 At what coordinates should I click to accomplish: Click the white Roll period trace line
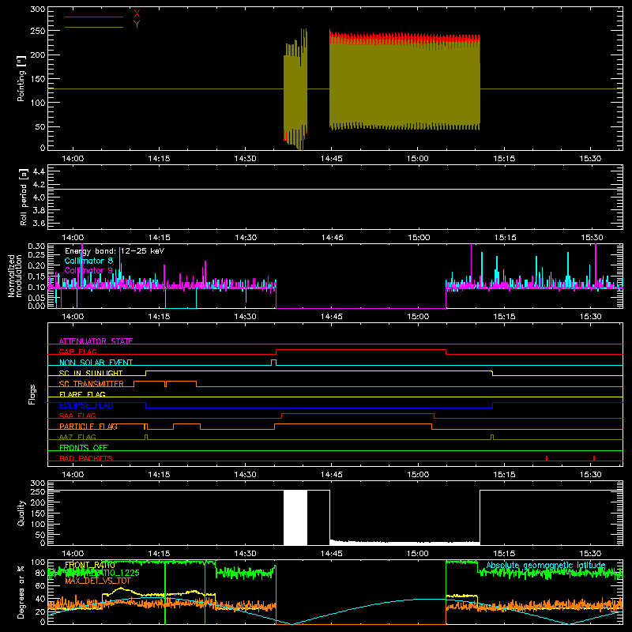pyautogui.click(x=335, y=189)
